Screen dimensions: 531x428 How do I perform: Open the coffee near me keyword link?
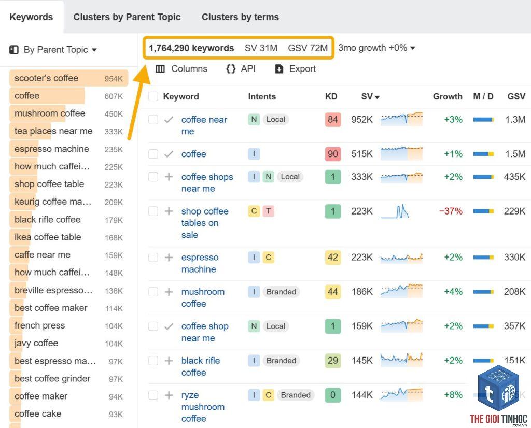pyautogui.click(x=204, y=125)
